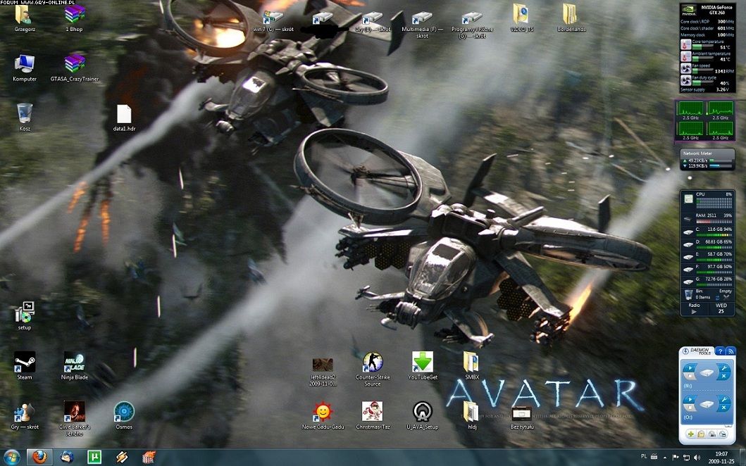Launch Clive Barker's Jericho shortcut

pos(75,418)
